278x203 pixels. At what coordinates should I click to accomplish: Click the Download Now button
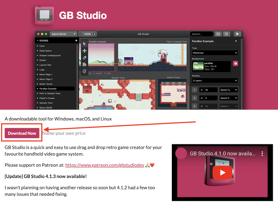[x=22, y=133]
